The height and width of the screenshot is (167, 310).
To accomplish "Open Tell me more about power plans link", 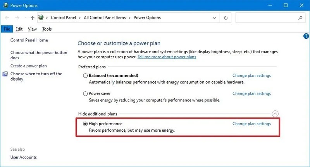I will (167, 57).
